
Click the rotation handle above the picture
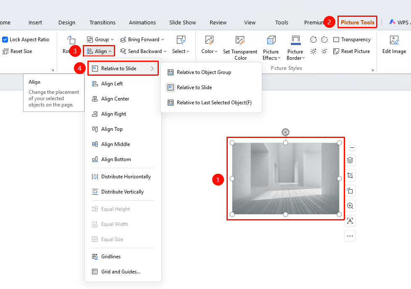pyautogui.click(x=285, y=132)
